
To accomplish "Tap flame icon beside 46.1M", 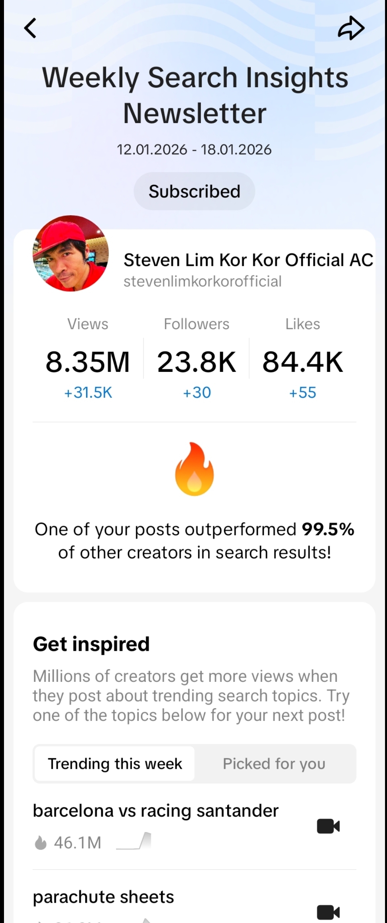I will 41,842.
